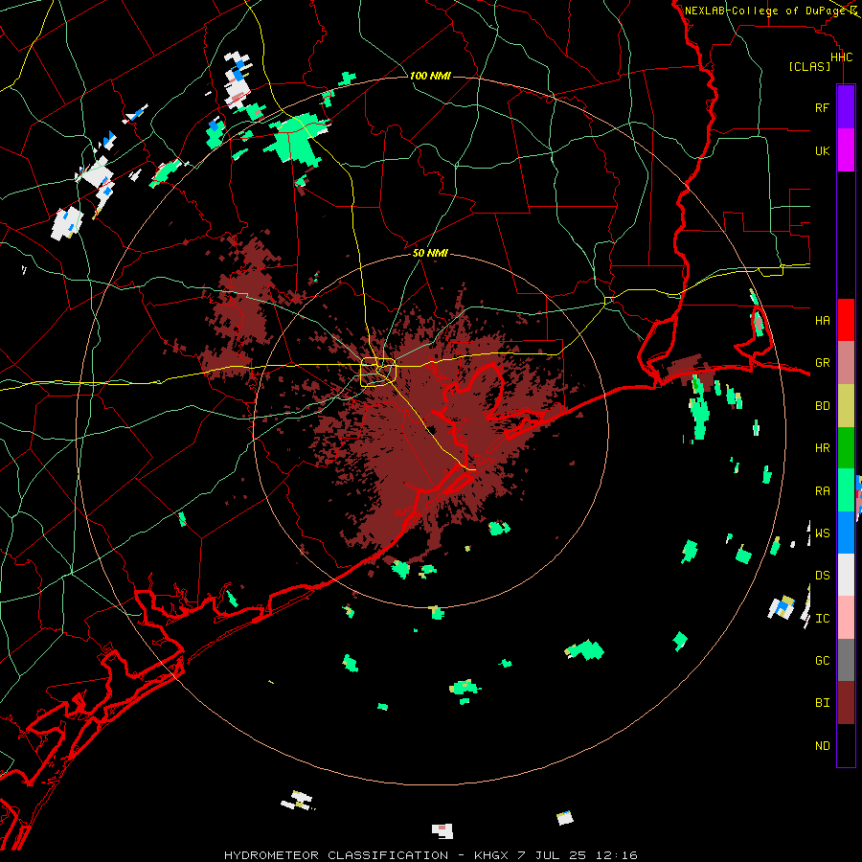The width and height of the screenshot is (862, 862).
Task: Click the '50 NMI' range ring label
Action: click(430, 253)
